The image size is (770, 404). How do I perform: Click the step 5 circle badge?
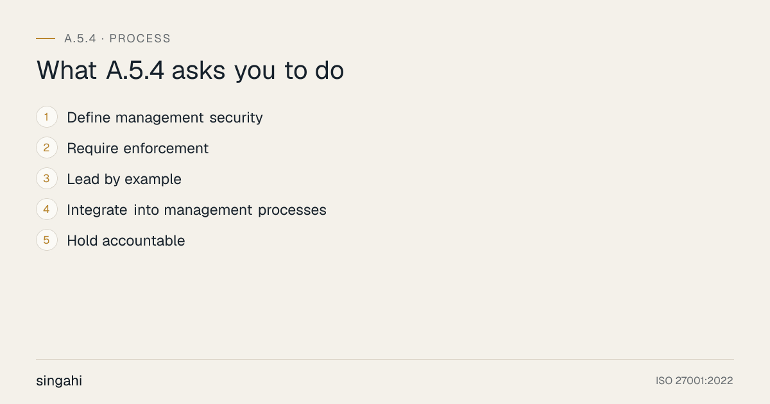(x=47, y=240)
